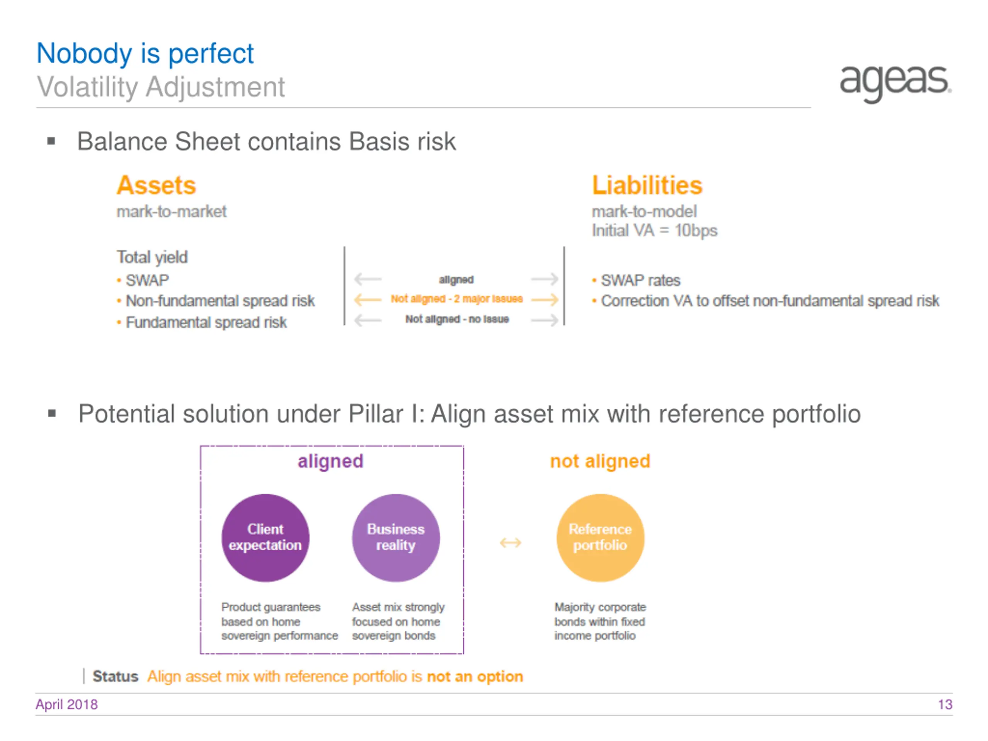Viewport: 988px width, 741px height.
Task: Click the April 2018 footer date
Action: [x=66, y=704]
